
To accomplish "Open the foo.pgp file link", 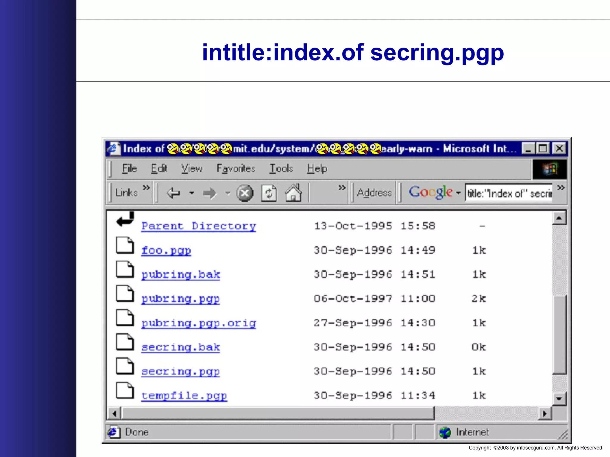I will (x=166, y=251).
